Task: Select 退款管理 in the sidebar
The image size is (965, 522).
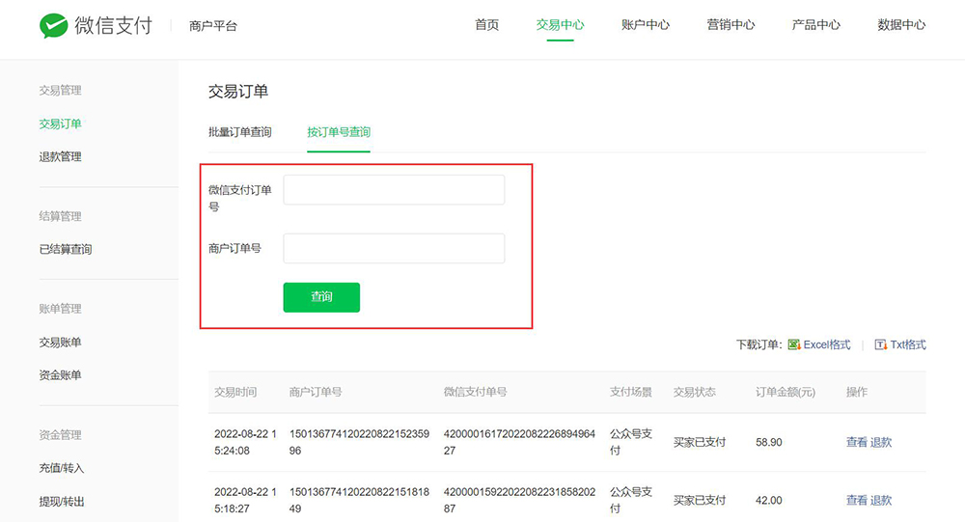Action: click(x=60, y=156)
